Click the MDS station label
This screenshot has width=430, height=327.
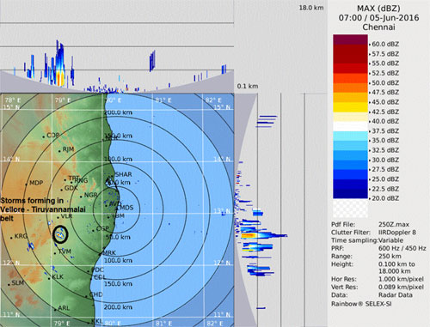pyautogui.click(x=126, y=208)
